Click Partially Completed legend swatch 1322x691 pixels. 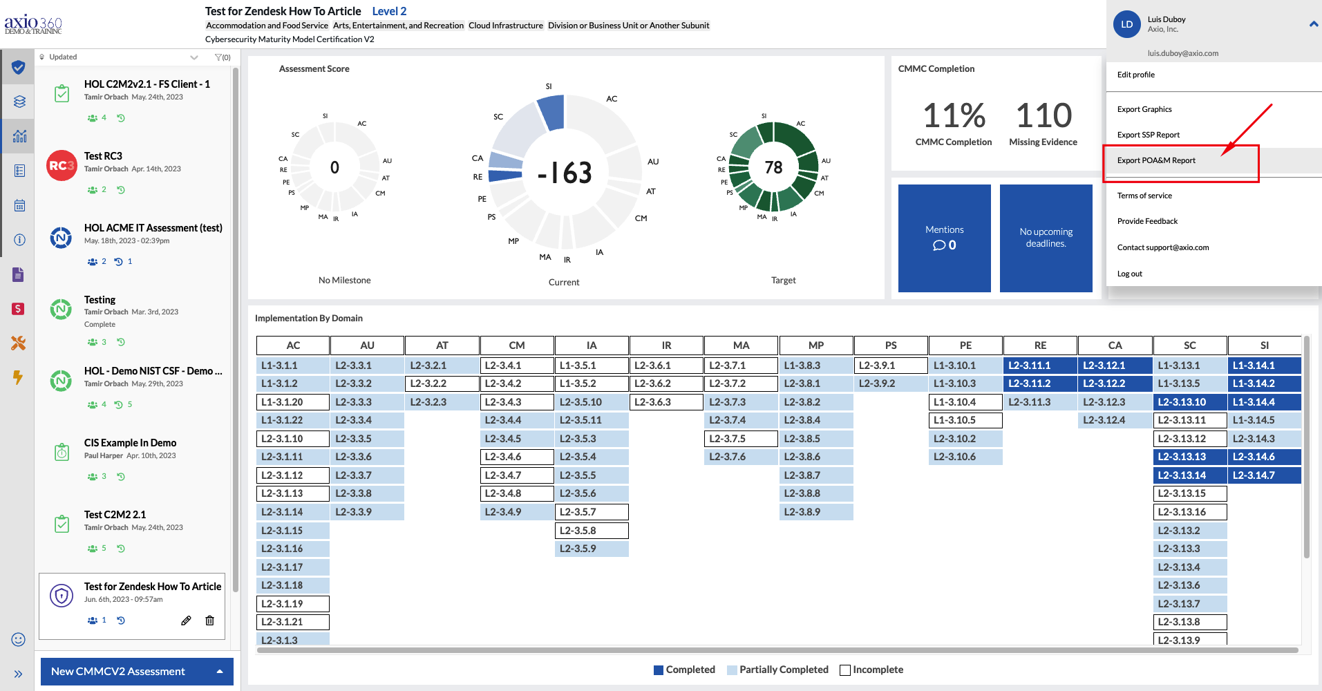point(732,670)
